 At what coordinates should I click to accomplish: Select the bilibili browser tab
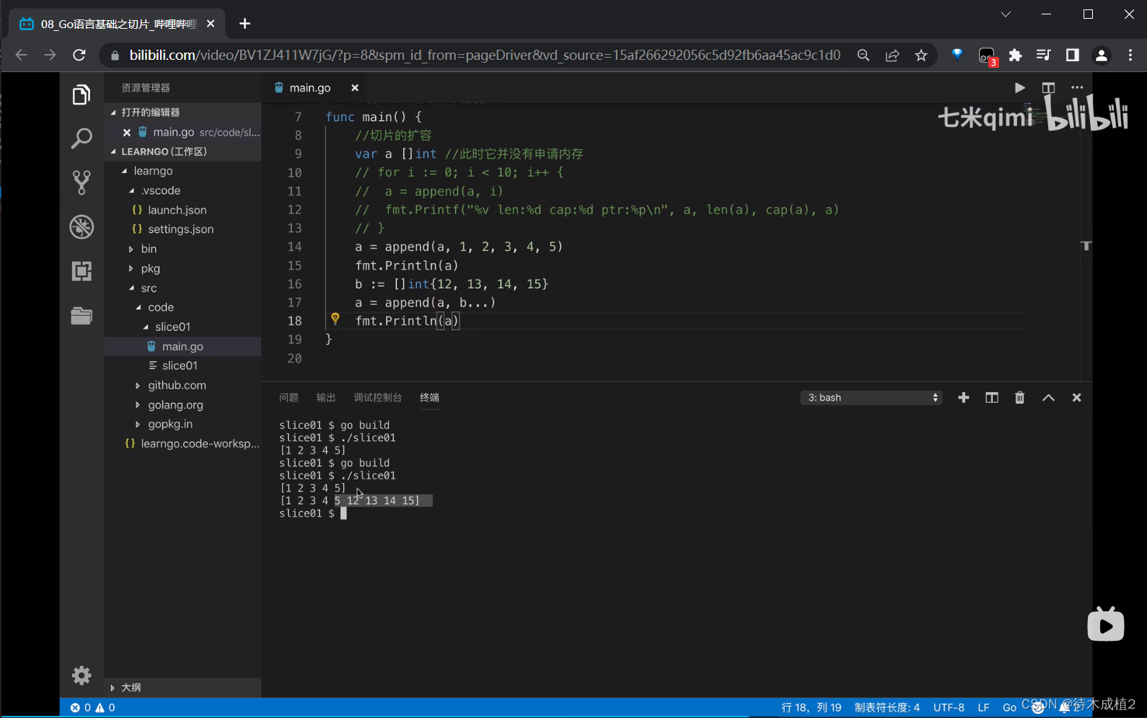click(118, 24)
